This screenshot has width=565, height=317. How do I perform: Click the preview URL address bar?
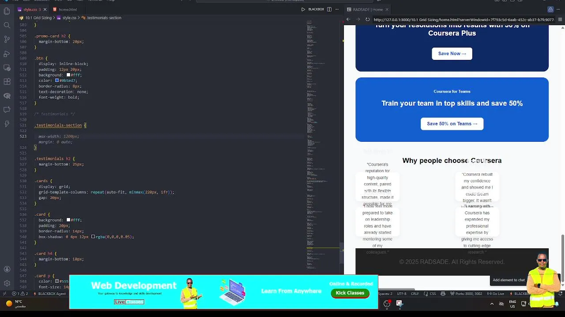pyautogui.click(x=463, y=19)
